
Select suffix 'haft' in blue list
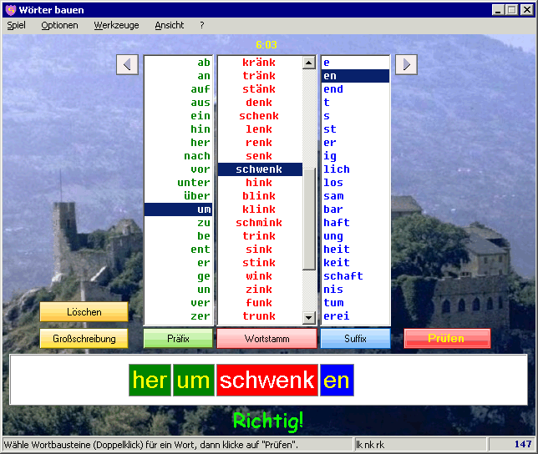coord(356,223)
